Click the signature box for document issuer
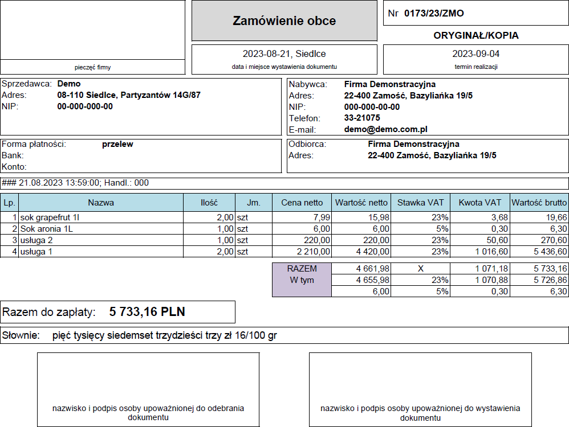 click(420, 389)
